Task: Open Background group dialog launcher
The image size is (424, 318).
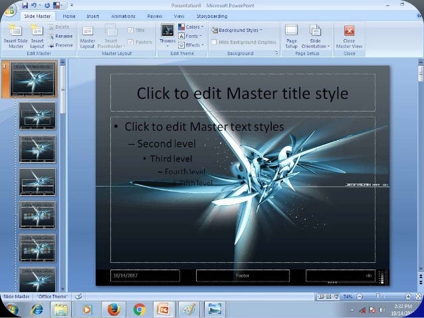Action: [276, 54]
